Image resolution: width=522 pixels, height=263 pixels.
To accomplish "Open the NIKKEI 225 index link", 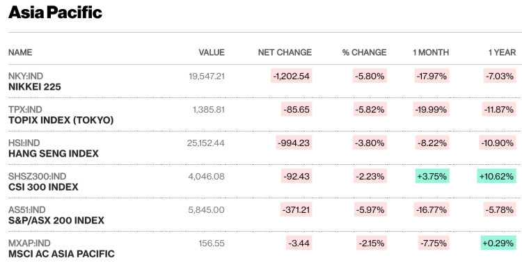I will (35, 87).
